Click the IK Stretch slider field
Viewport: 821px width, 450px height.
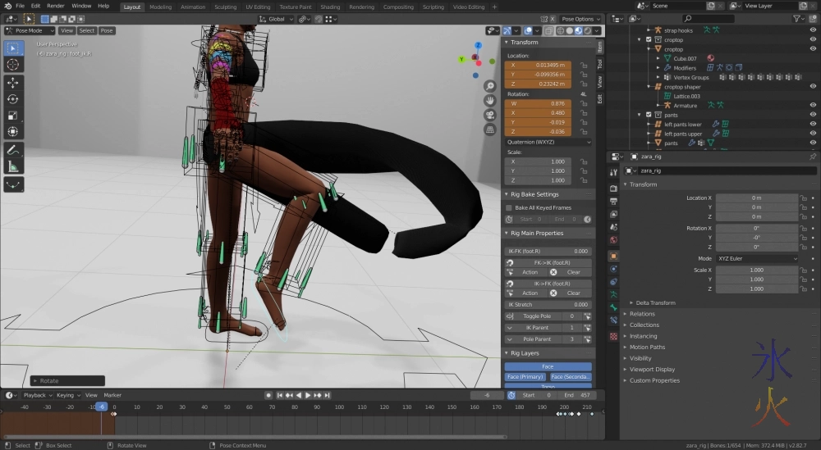tap(548, 305)
